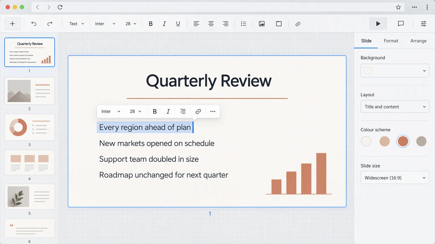Open the Title and content layout dropdown
The height and width of the screenshot is (244, 435).
pyautogui.click(x=395, y=107)
